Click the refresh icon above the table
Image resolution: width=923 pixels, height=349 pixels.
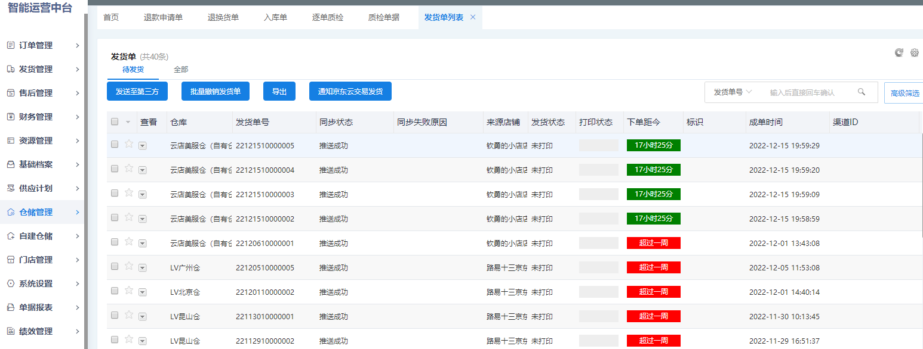tap(899, 52)
